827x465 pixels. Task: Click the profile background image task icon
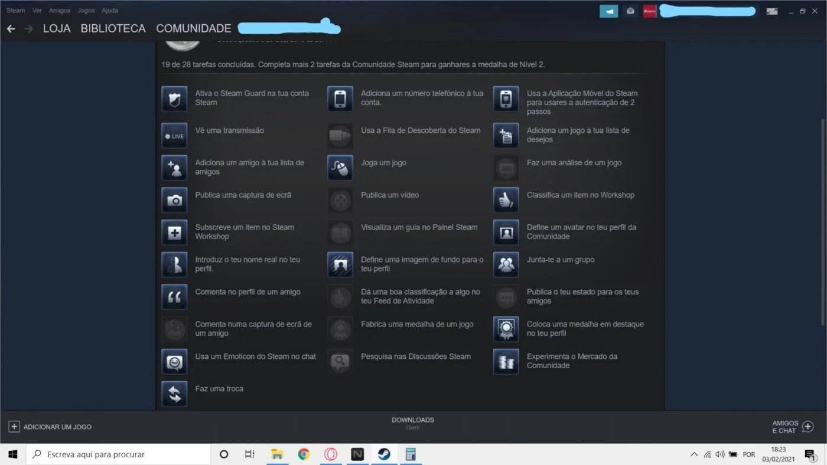point(340,265)
